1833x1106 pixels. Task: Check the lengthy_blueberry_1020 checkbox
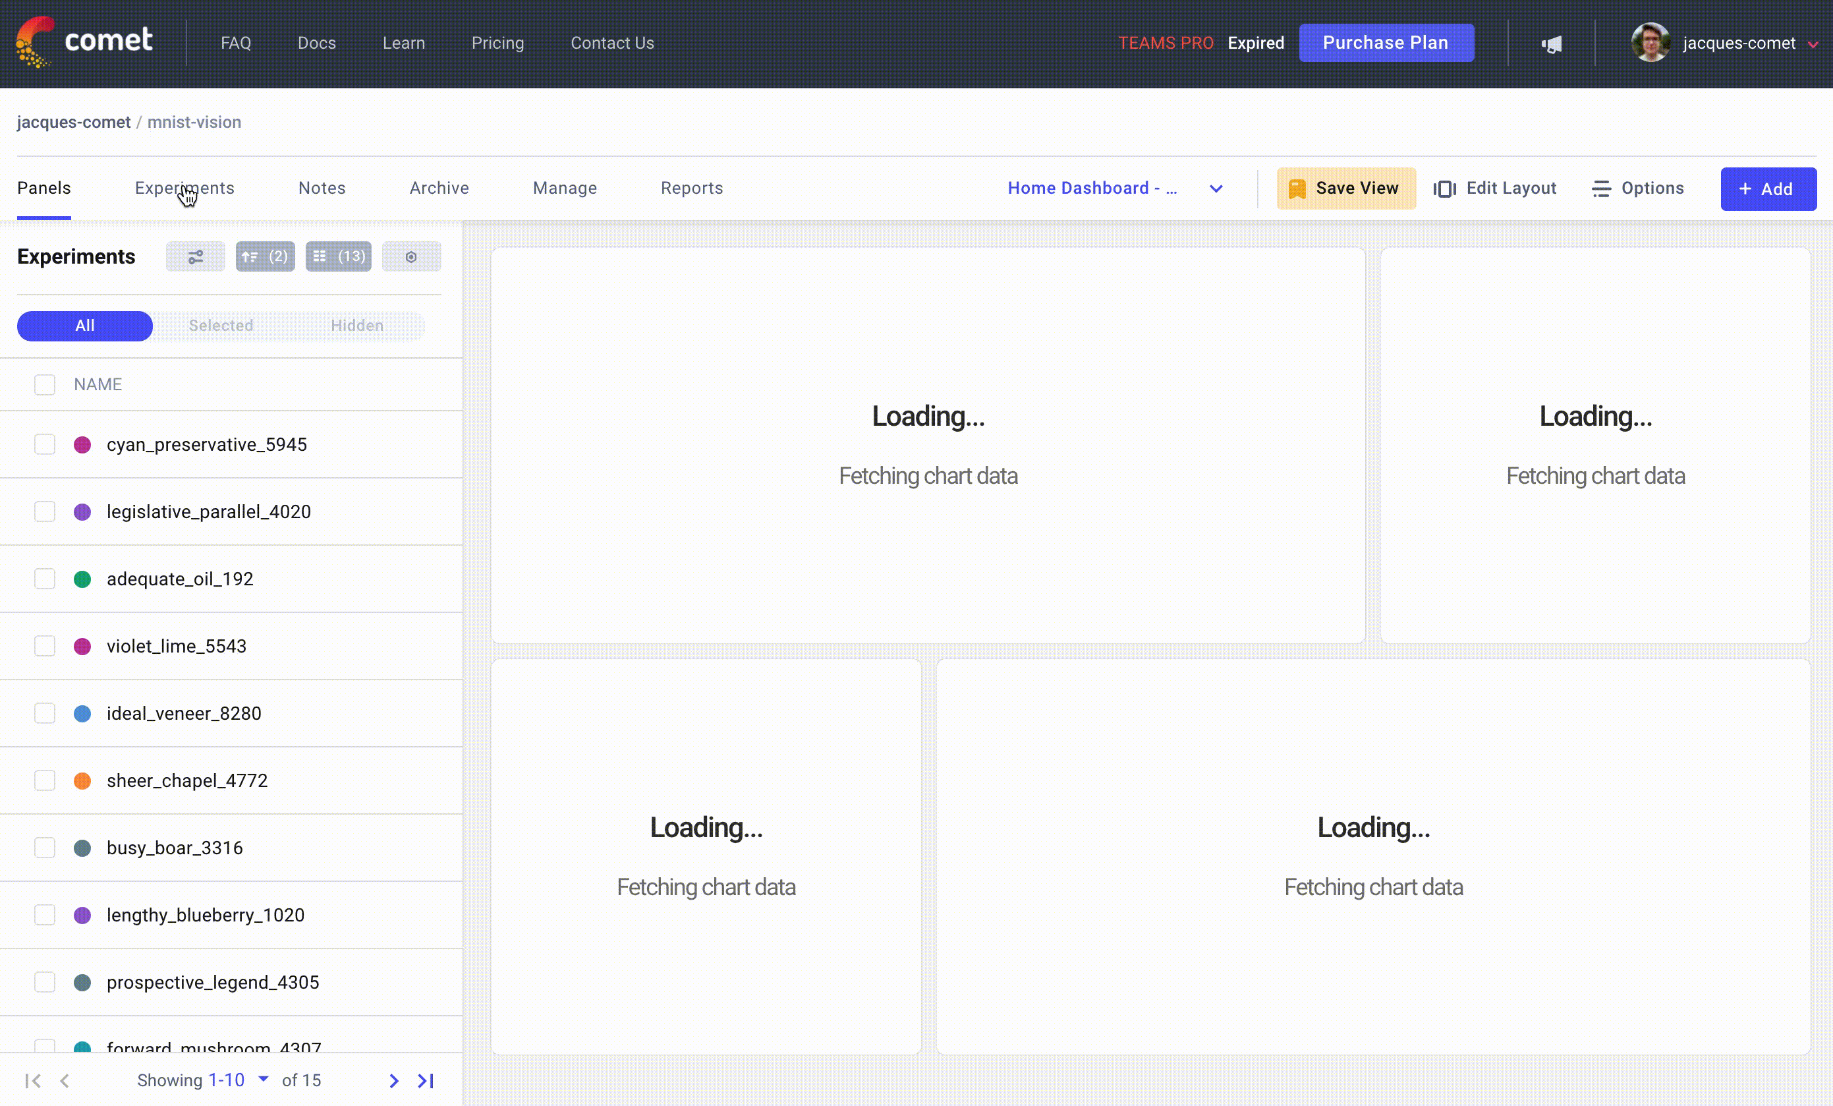(45, 916)
